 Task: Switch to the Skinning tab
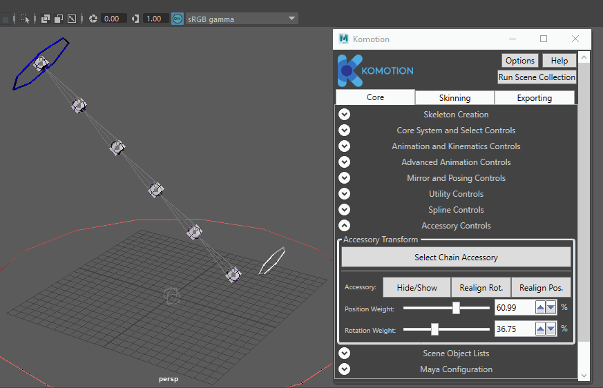[x=454, y=97]
